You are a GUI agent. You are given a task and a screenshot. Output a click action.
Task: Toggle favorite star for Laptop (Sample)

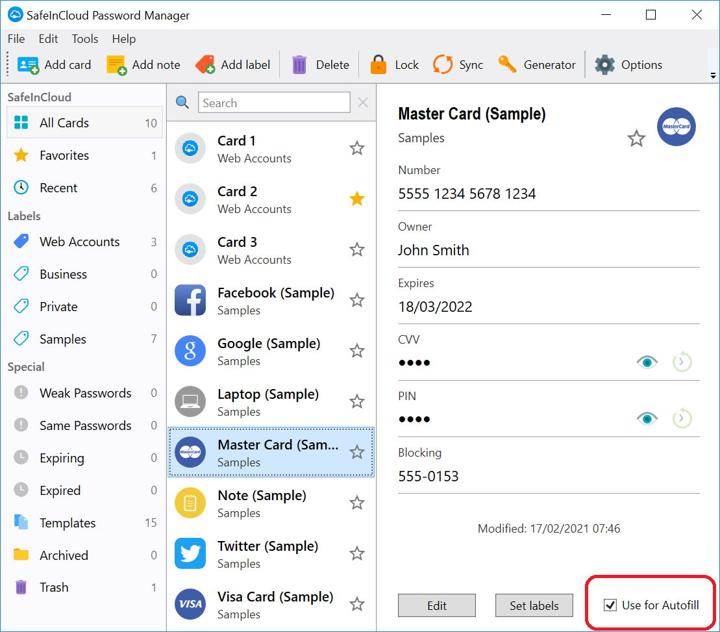coord(357,401)
